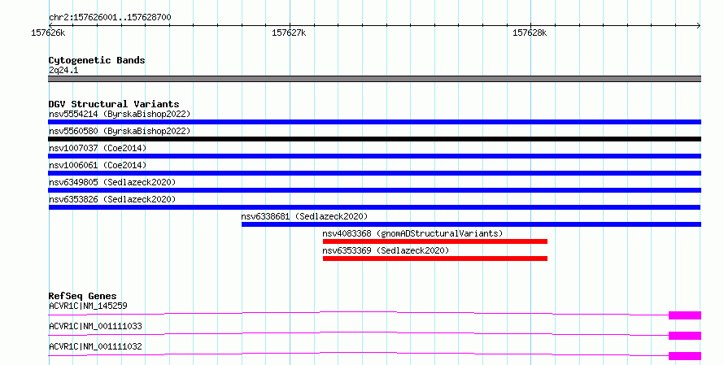
Task: Click the red bar for nsv4083368
Action: tap(435, 241)
